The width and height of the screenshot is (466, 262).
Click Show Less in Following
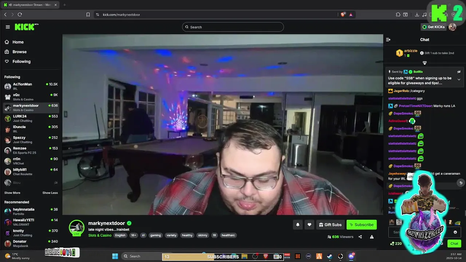coord(50,193)
